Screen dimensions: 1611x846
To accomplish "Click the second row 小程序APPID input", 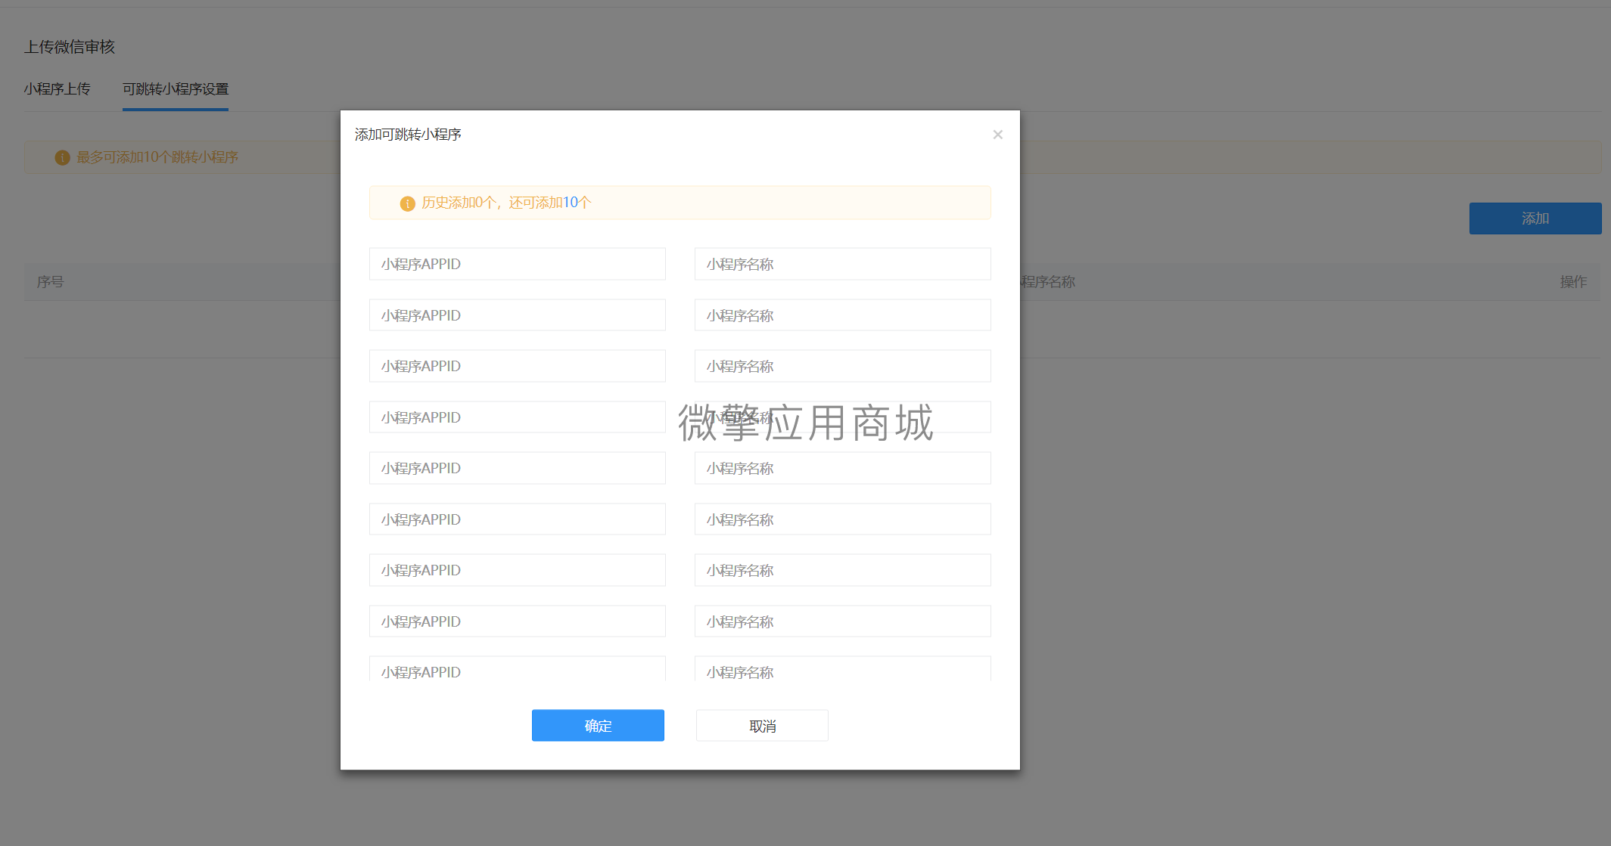I will pyautogui.click(x=518, y=315).
